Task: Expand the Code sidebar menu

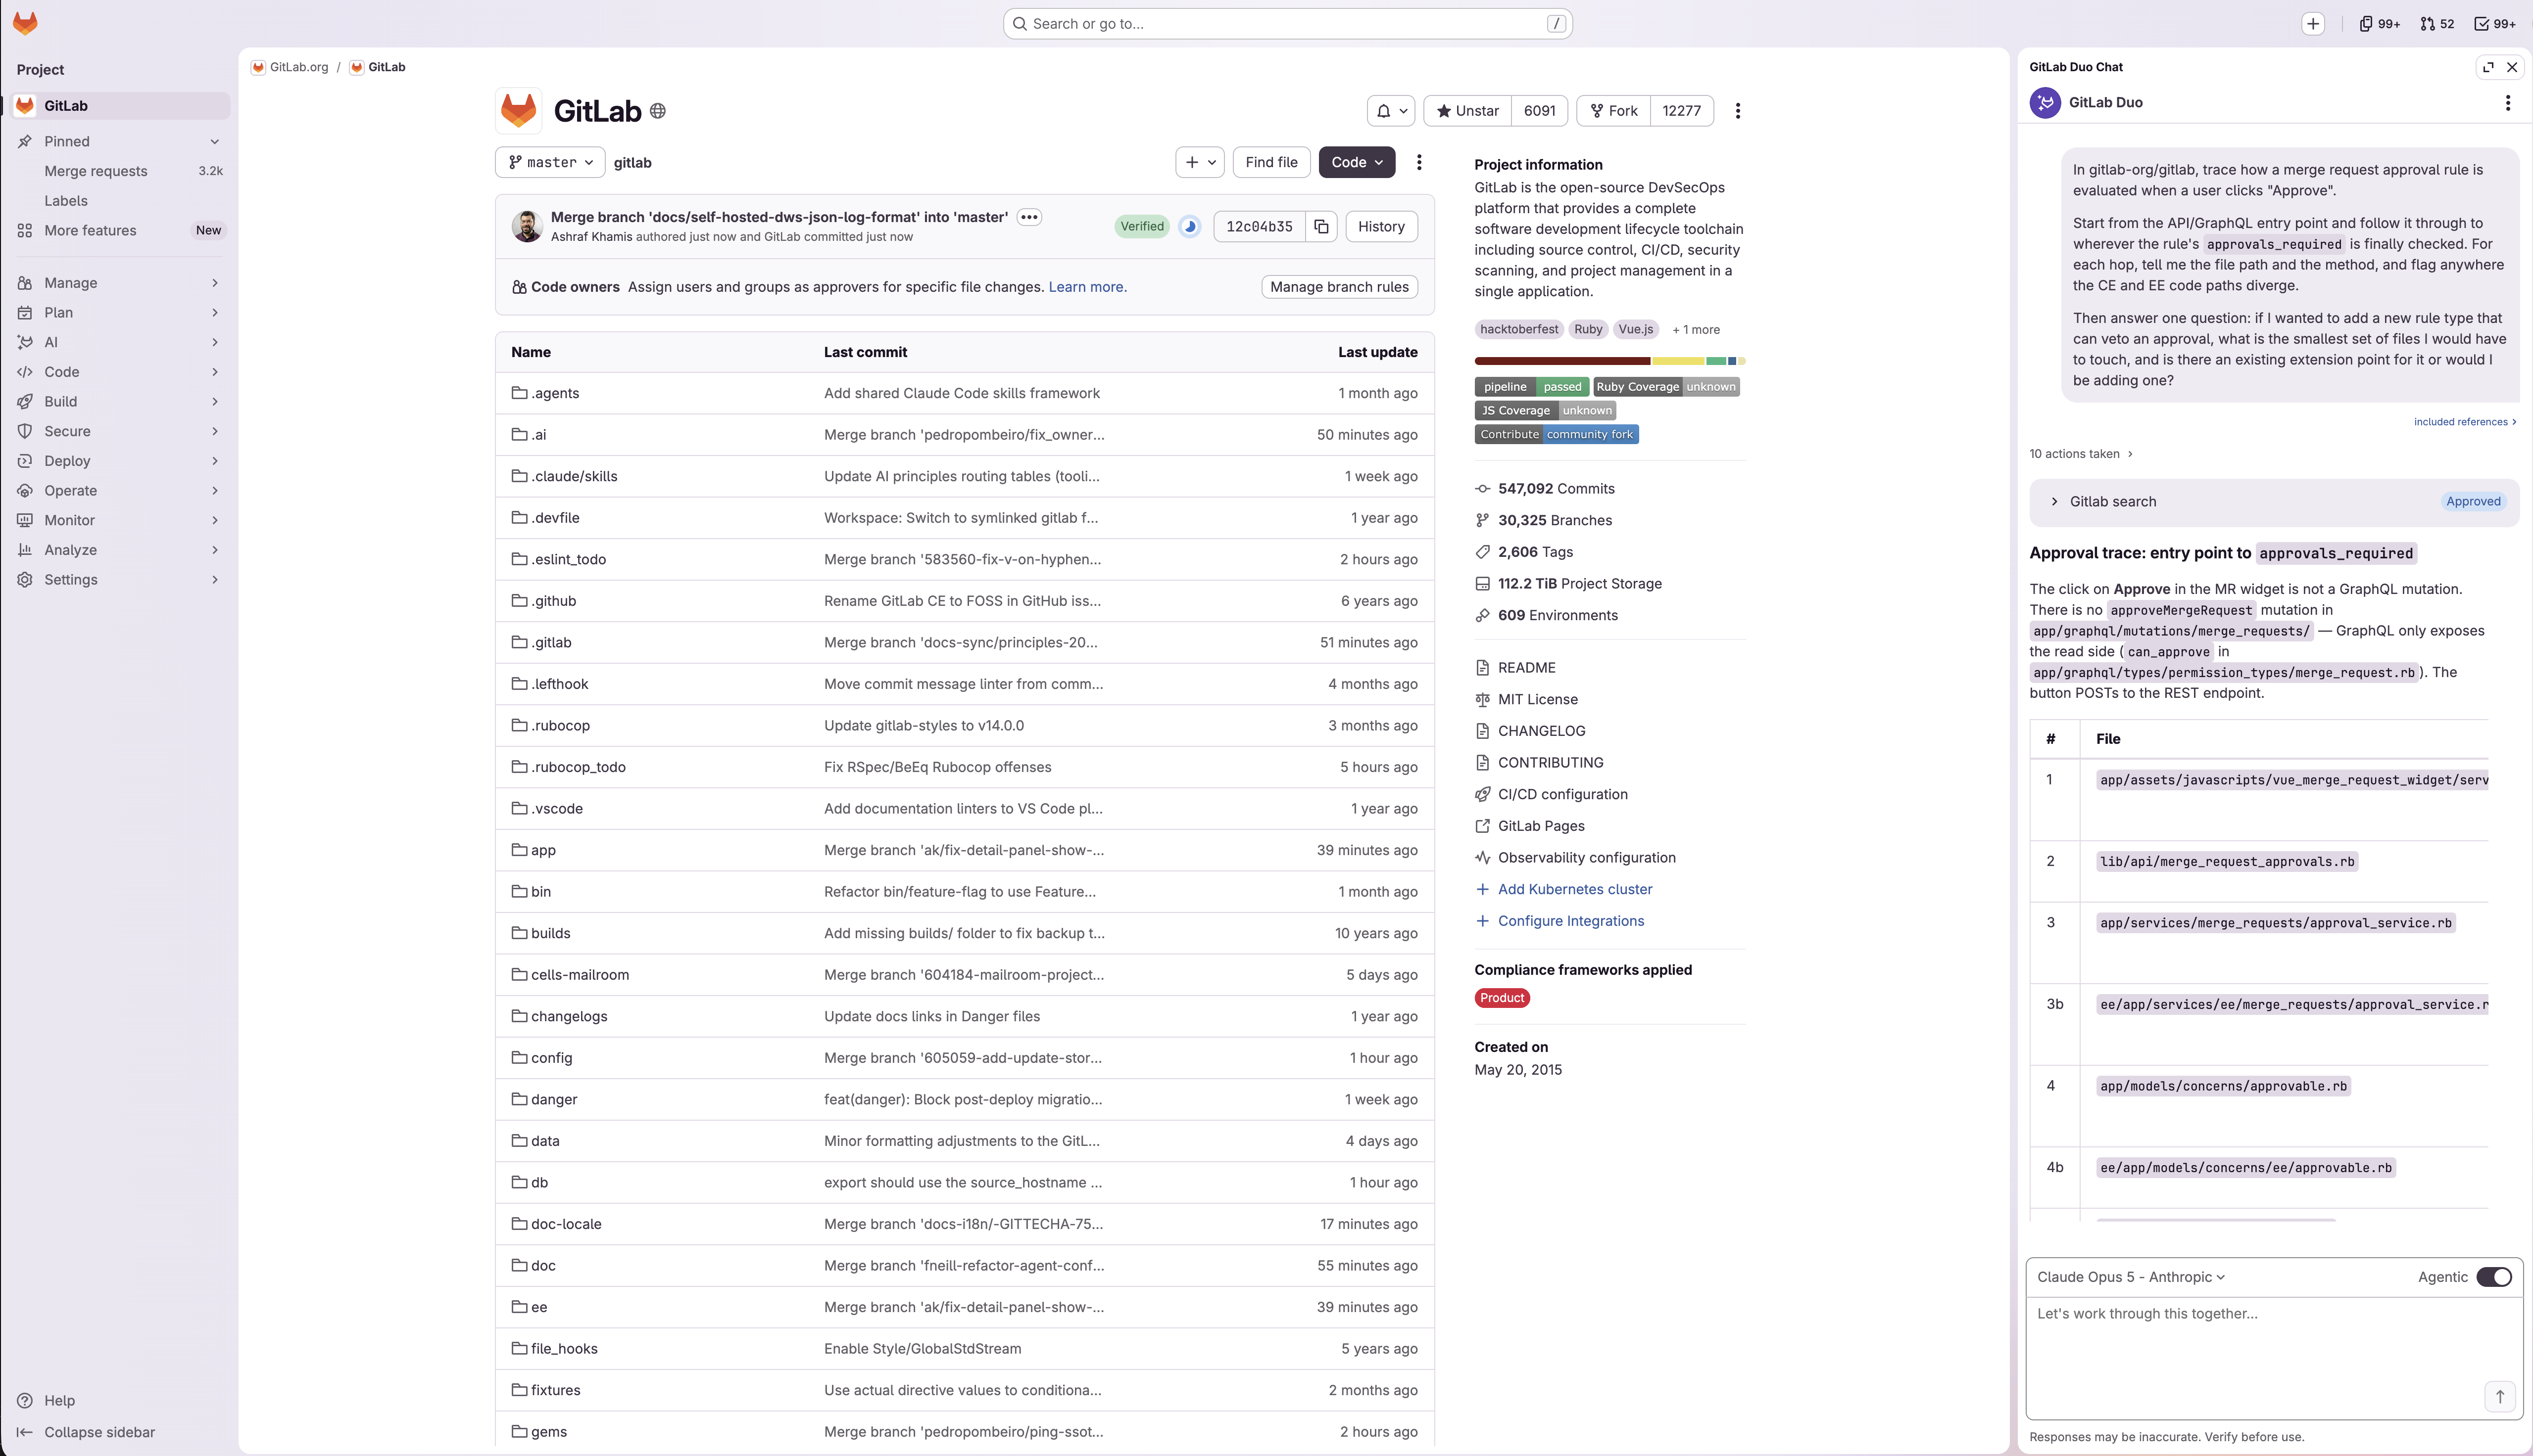Action: tap(120, 372)
